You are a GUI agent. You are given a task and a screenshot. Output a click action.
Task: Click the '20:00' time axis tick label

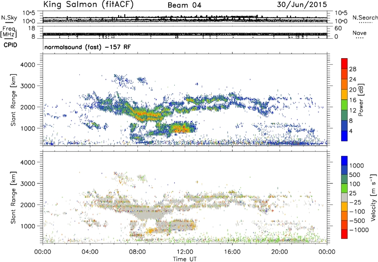click(280, 252)
